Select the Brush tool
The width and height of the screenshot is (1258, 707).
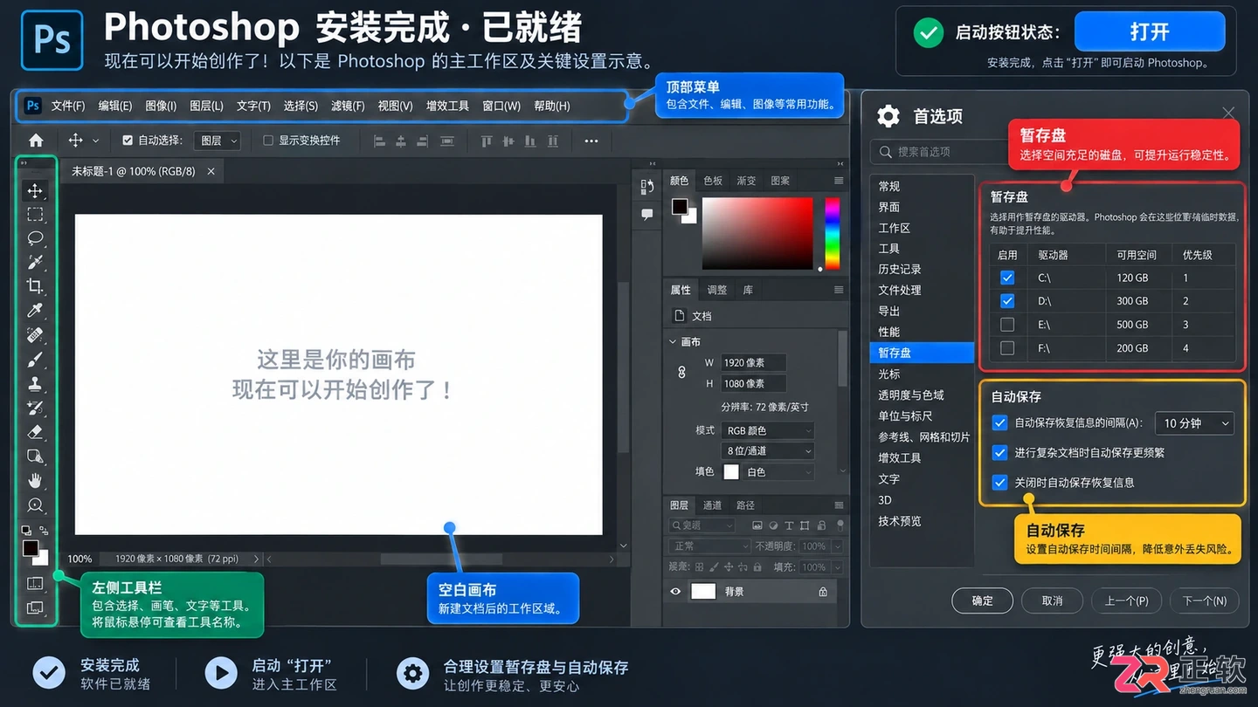tap(35, 359)
